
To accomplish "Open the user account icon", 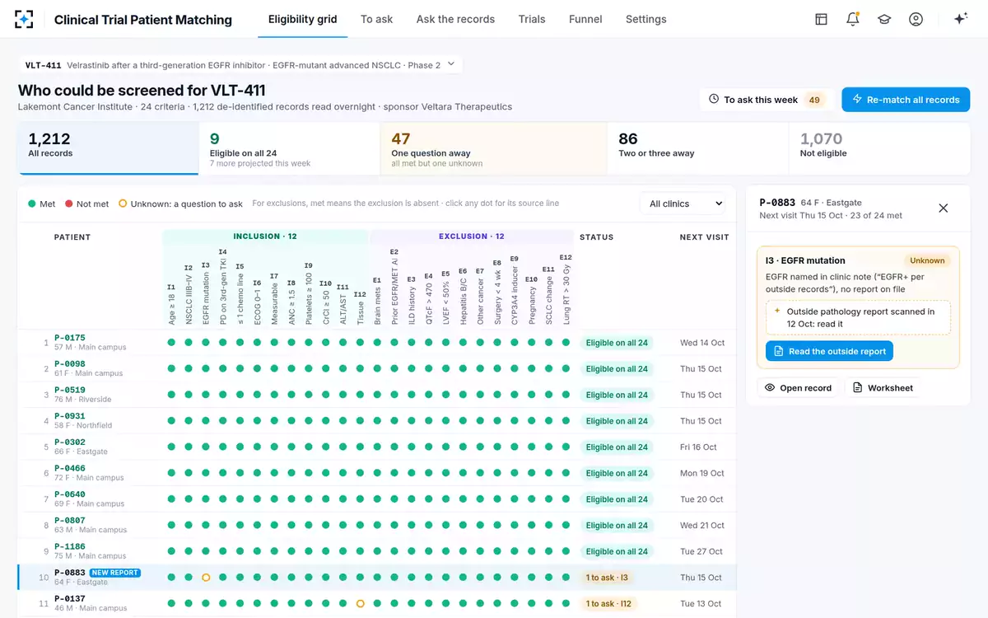I will click(x=916, y=19).
